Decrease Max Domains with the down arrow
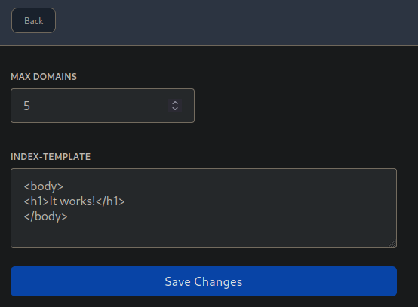The image size is (418, 307). point(175,109)
